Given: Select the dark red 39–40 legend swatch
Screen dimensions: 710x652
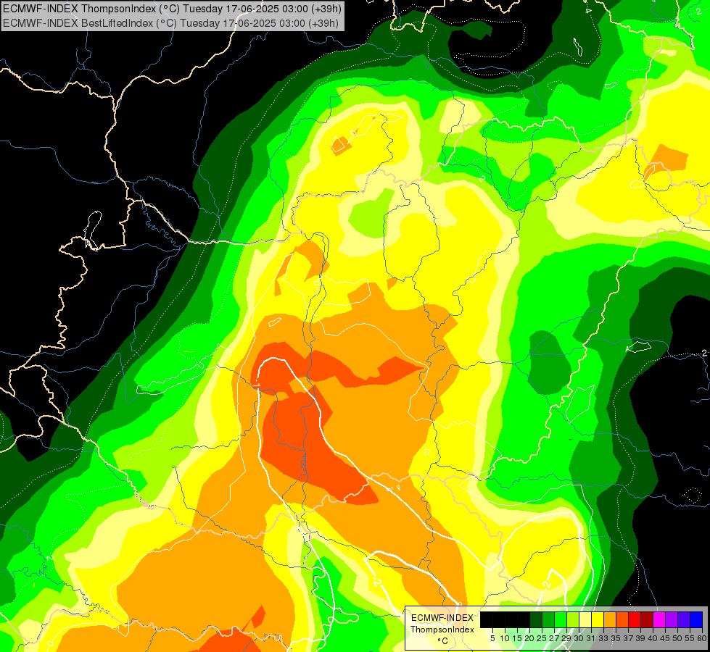Looking at the screenshot, I should (x=647, y=619).
